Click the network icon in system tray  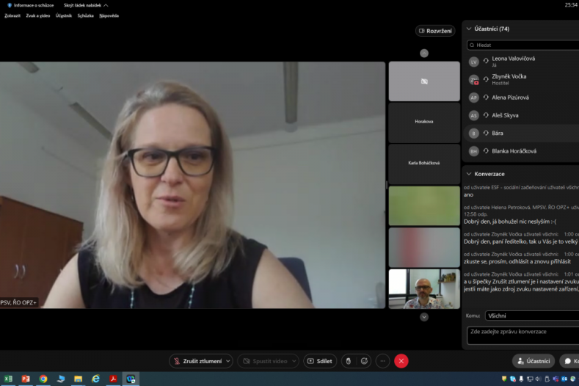530,379
